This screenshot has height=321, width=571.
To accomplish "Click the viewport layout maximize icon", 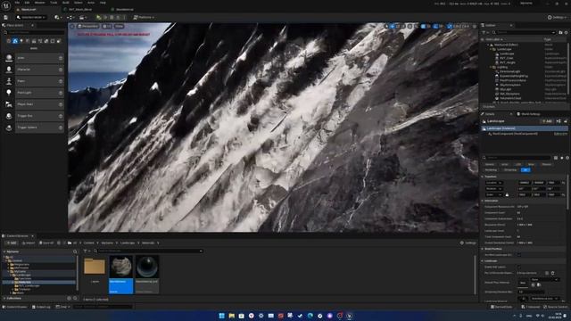I will [474, 26].
